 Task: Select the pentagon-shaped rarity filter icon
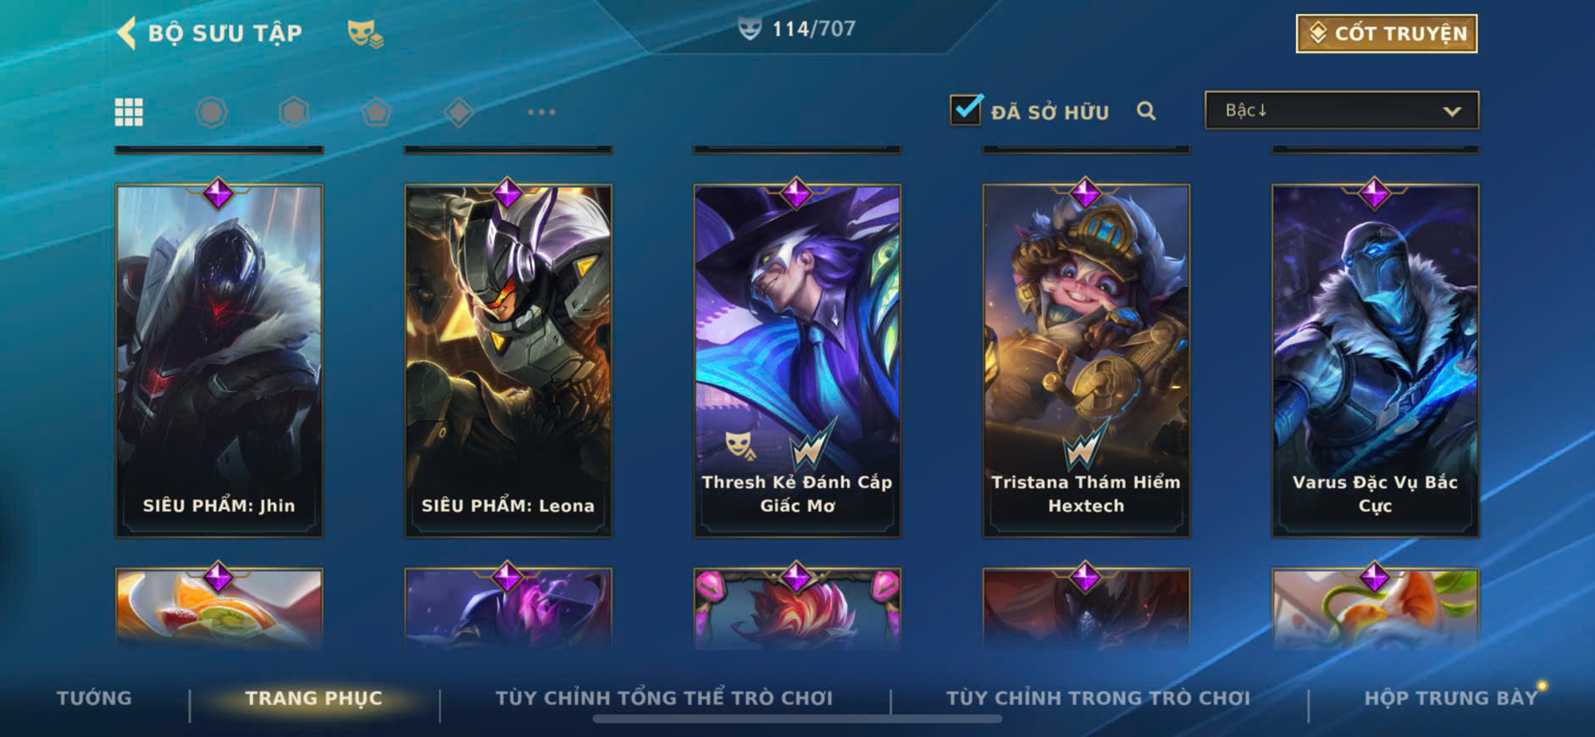(376, 112)
